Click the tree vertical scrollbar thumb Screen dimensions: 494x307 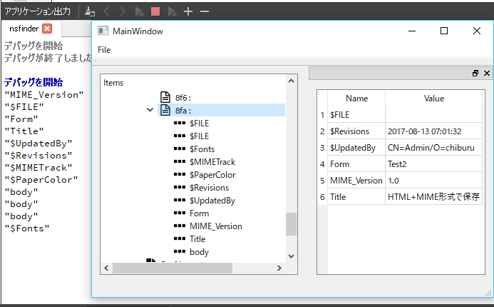tap(291, 224)
